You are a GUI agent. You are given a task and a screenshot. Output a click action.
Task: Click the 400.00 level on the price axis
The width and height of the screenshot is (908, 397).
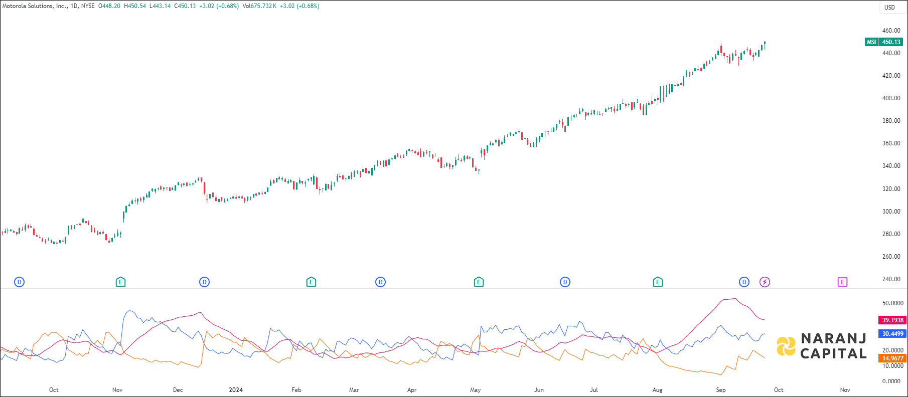coord(891,98)
